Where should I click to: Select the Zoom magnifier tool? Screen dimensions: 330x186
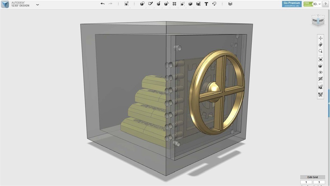click(x=321, y=51)
